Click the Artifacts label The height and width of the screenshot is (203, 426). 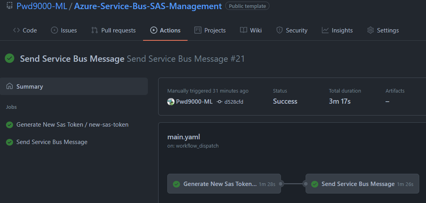pos(395,91)
